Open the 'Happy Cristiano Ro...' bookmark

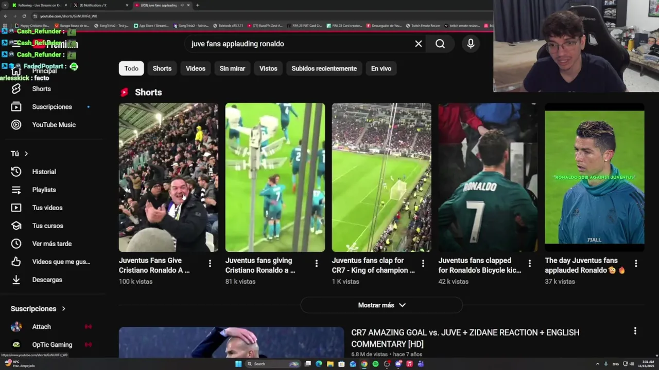32,26
